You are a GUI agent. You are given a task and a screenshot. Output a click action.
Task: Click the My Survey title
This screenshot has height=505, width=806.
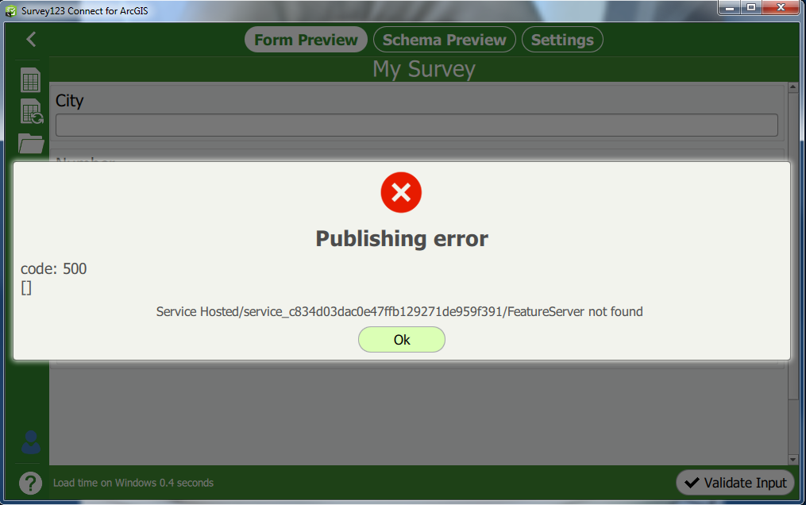point(423,69)
